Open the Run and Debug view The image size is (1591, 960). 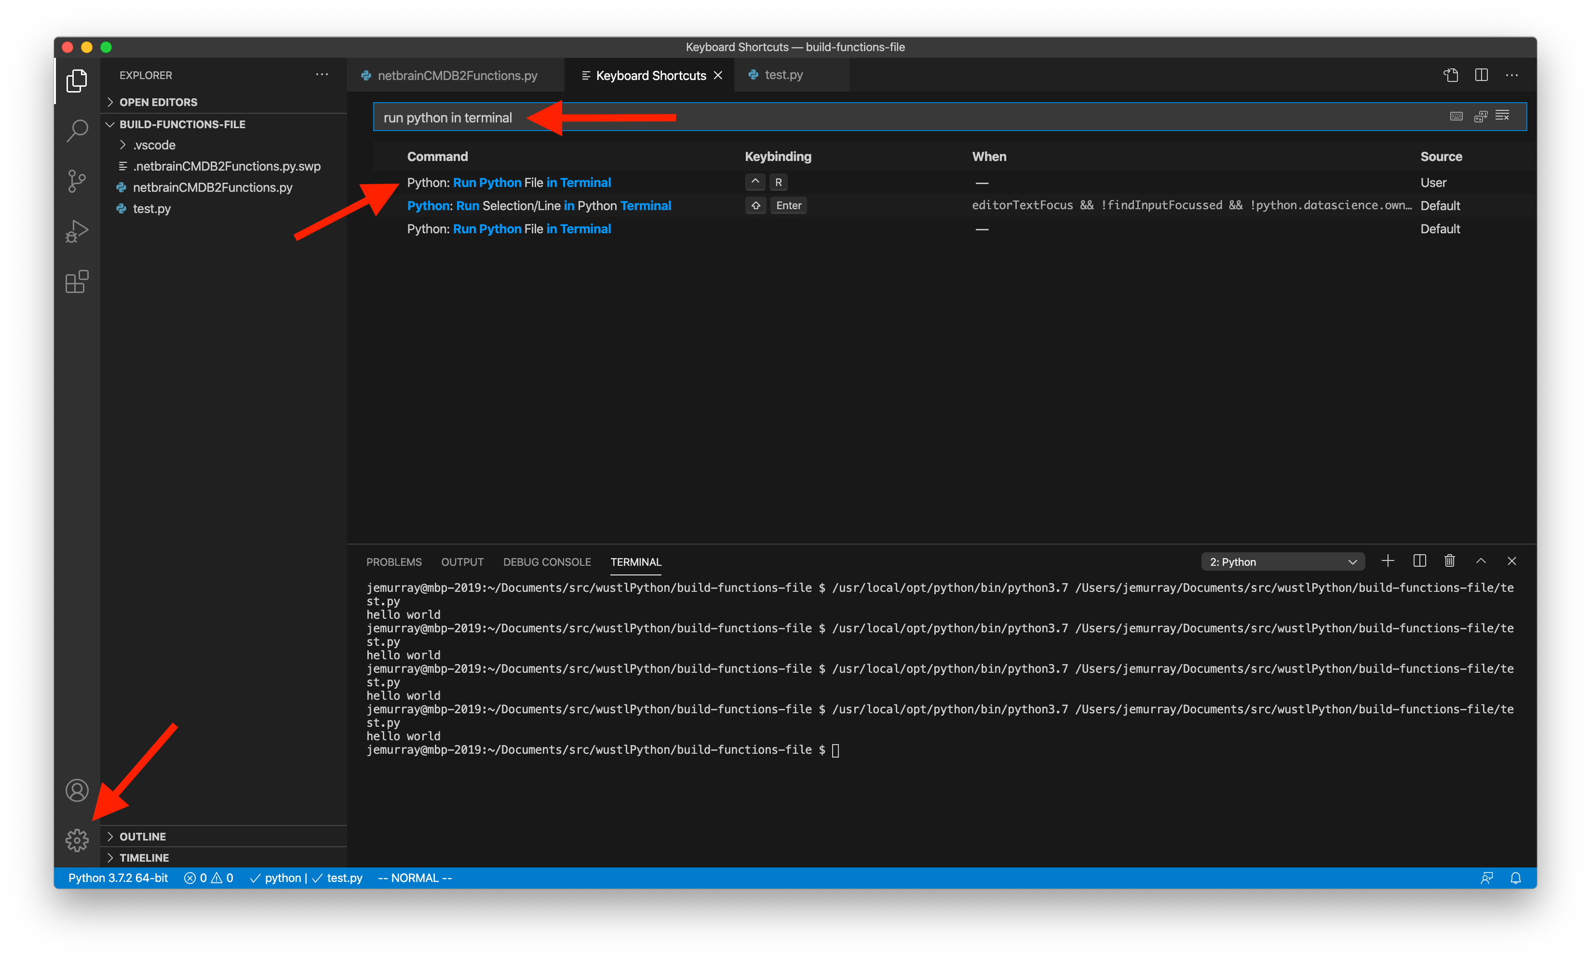pyautogui.click(x=77, y=231)
